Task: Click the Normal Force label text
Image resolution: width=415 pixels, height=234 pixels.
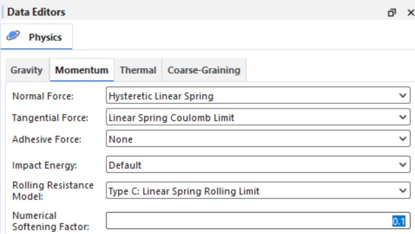Action: point(43,96)
